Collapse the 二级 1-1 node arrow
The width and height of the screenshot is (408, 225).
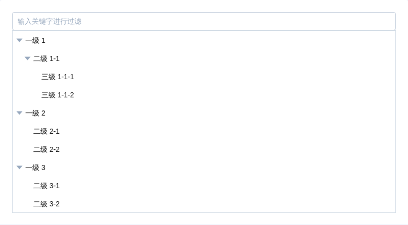tap(27, 59)
